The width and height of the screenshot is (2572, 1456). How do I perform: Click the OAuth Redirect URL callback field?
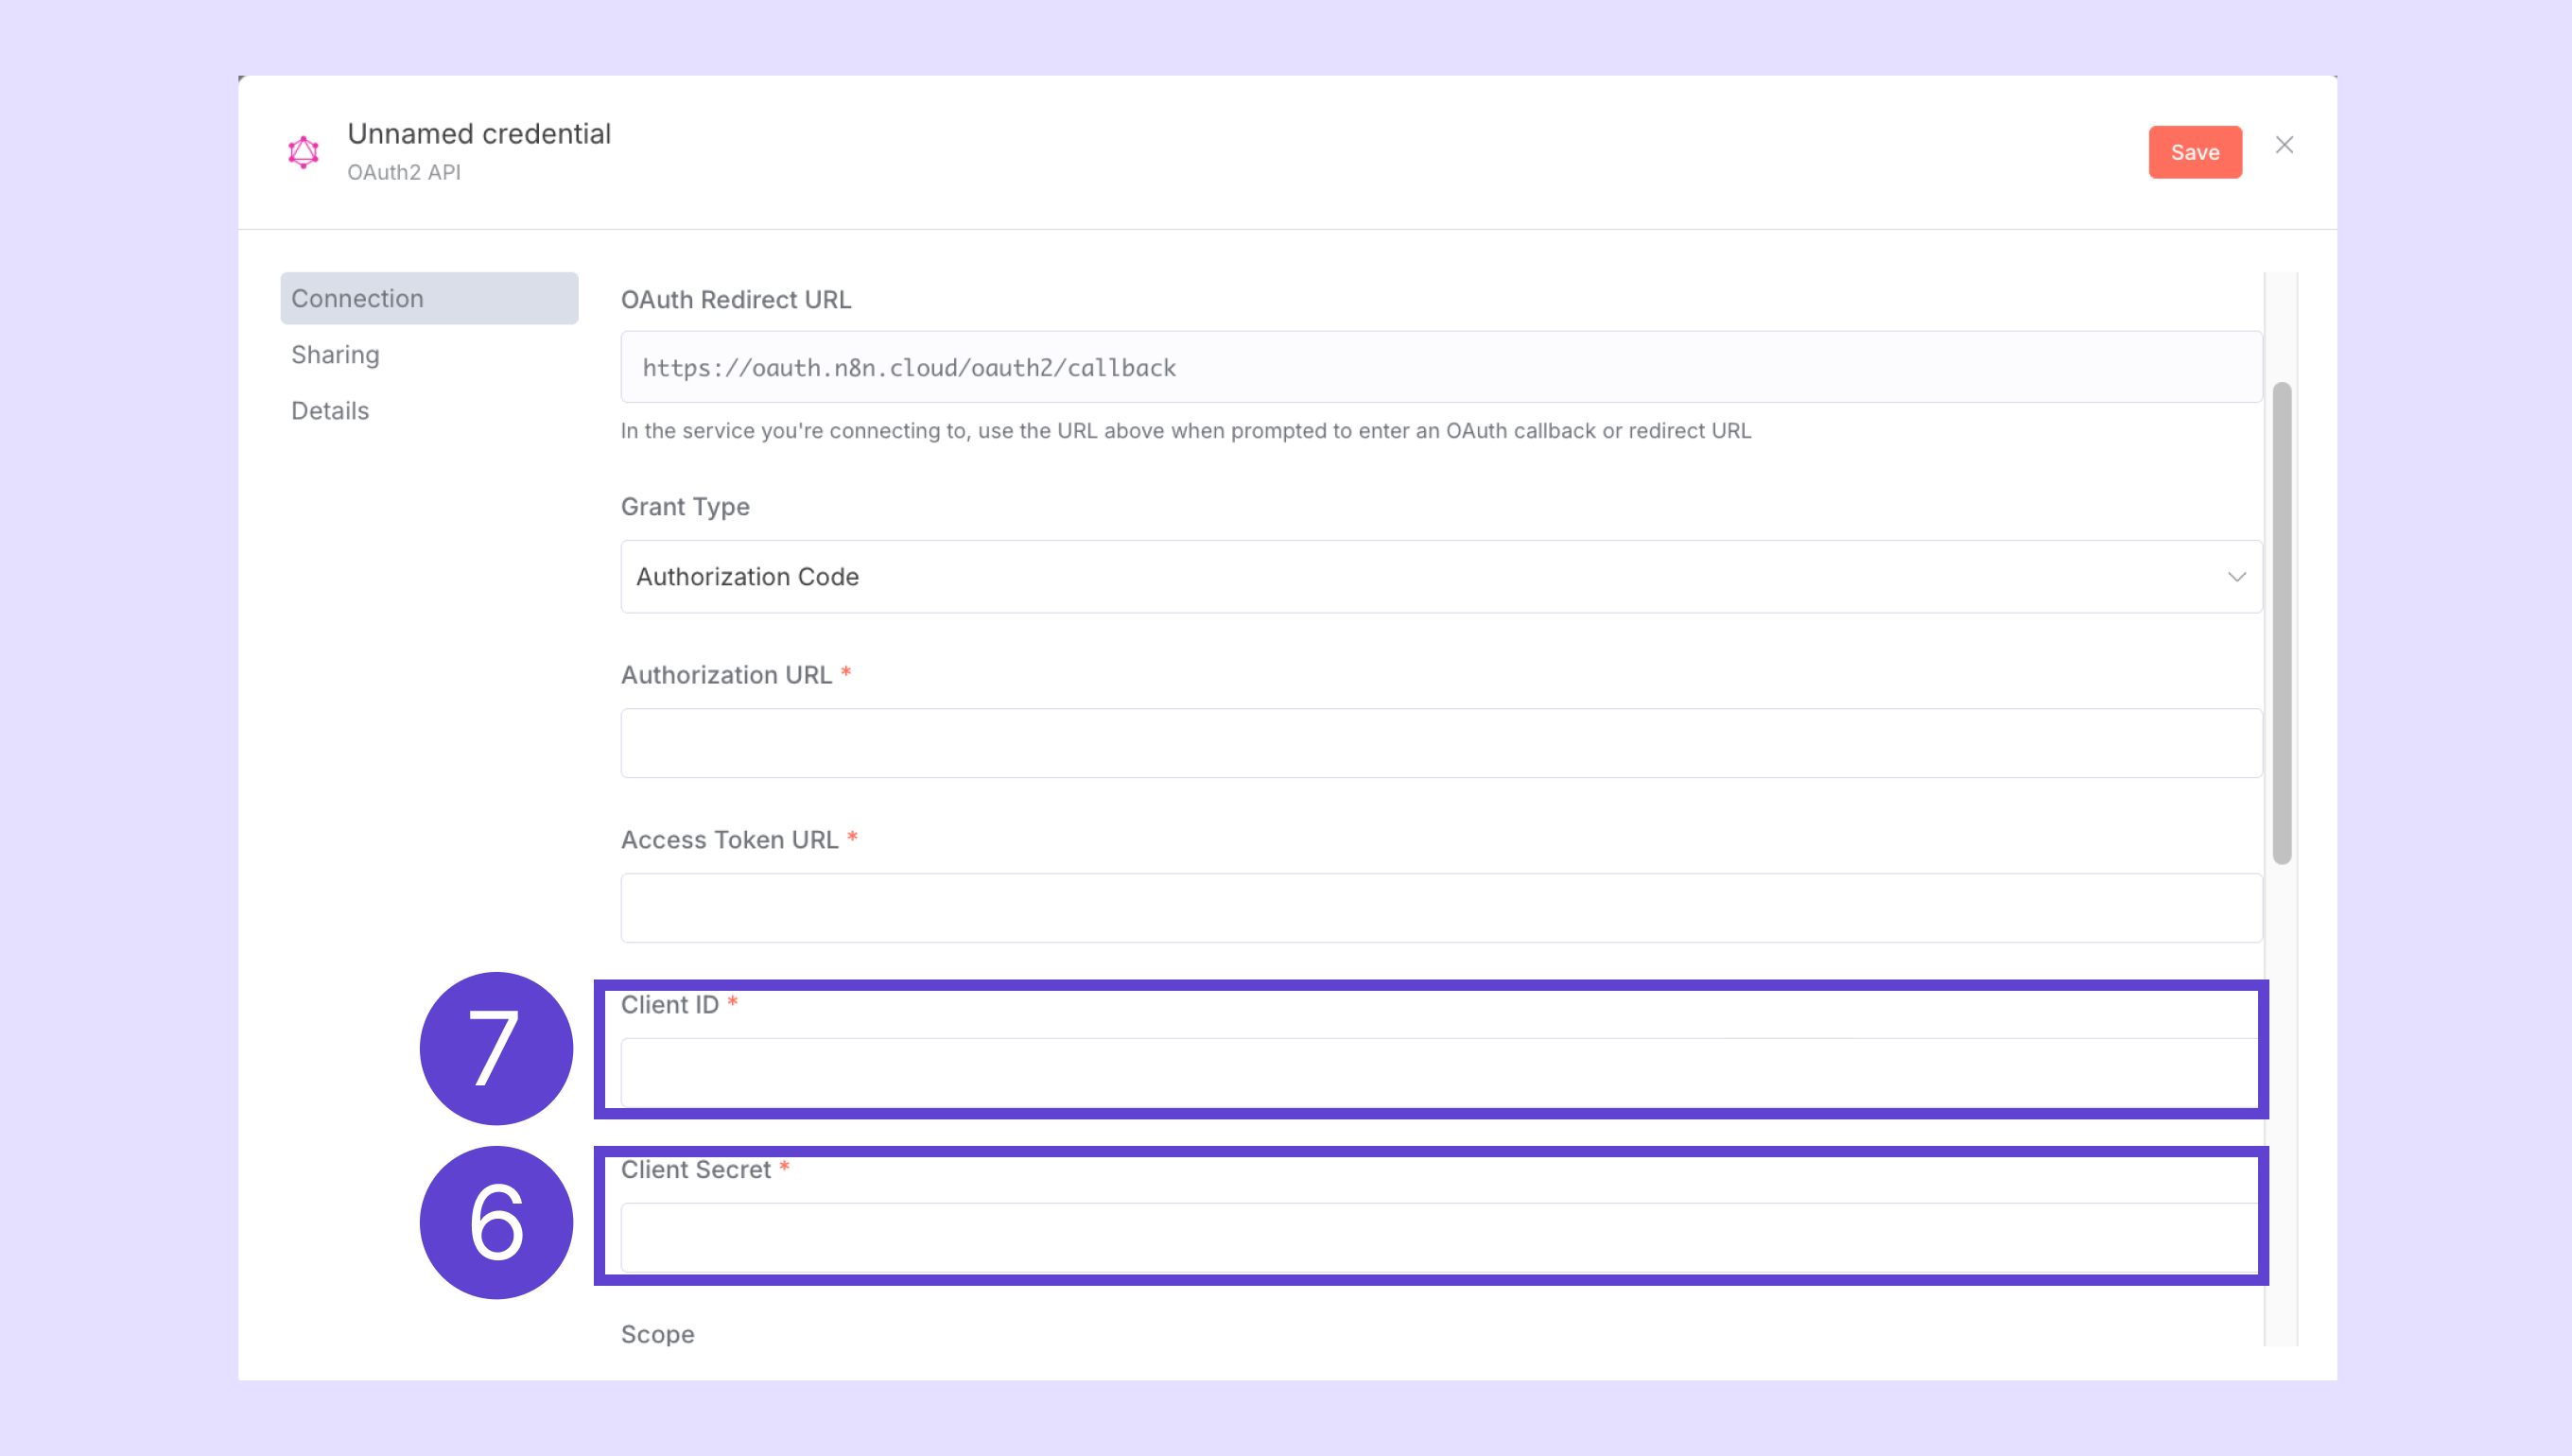tap(1440, 367)
